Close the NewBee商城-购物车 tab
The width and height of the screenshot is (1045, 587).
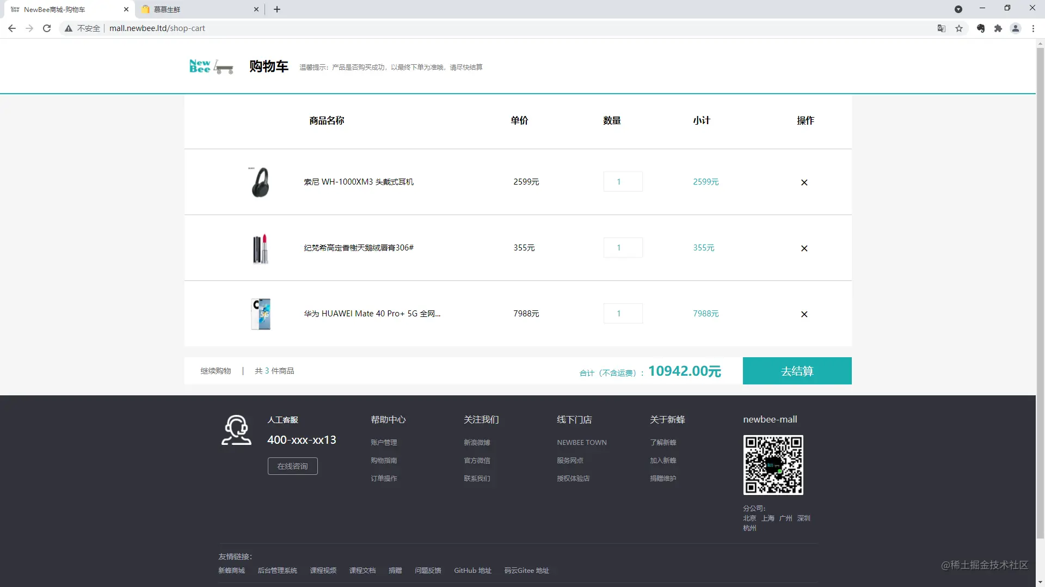coord(126,9)
